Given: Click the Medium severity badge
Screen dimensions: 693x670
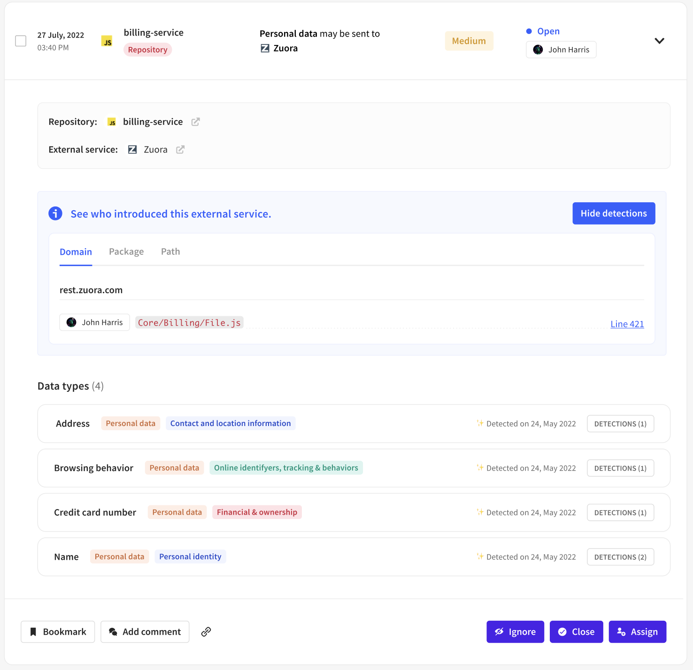Looking at the screenshot, I should (469, 41).
